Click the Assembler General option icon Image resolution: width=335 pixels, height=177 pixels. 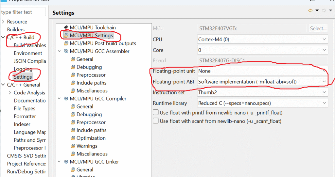[73, 59]
